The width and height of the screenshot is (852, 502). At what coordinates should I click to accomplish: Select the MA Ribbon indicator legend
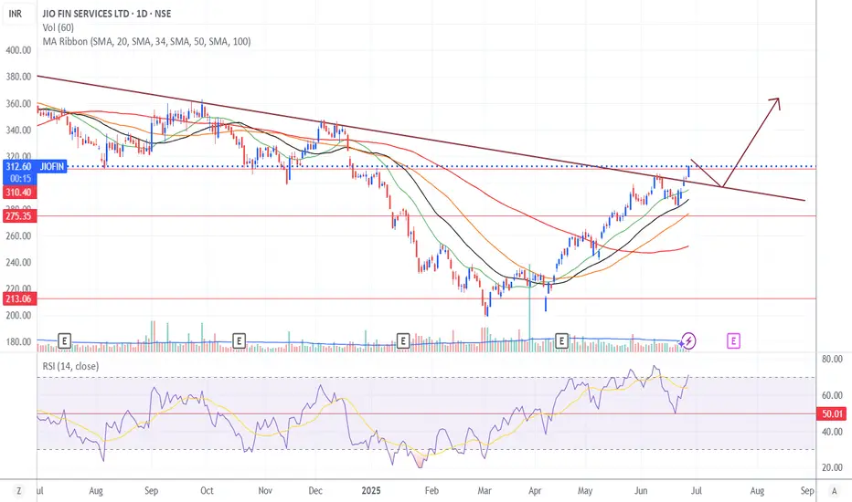click(x=146, y=41)
